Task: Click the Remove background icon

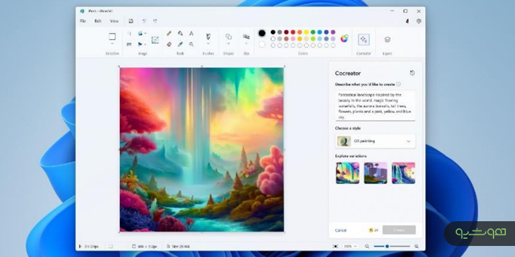Action: (155, 40)
